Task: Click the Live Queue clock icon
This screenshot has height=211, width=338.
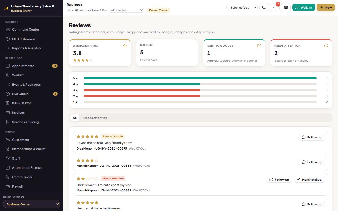Action: point(8,94)
